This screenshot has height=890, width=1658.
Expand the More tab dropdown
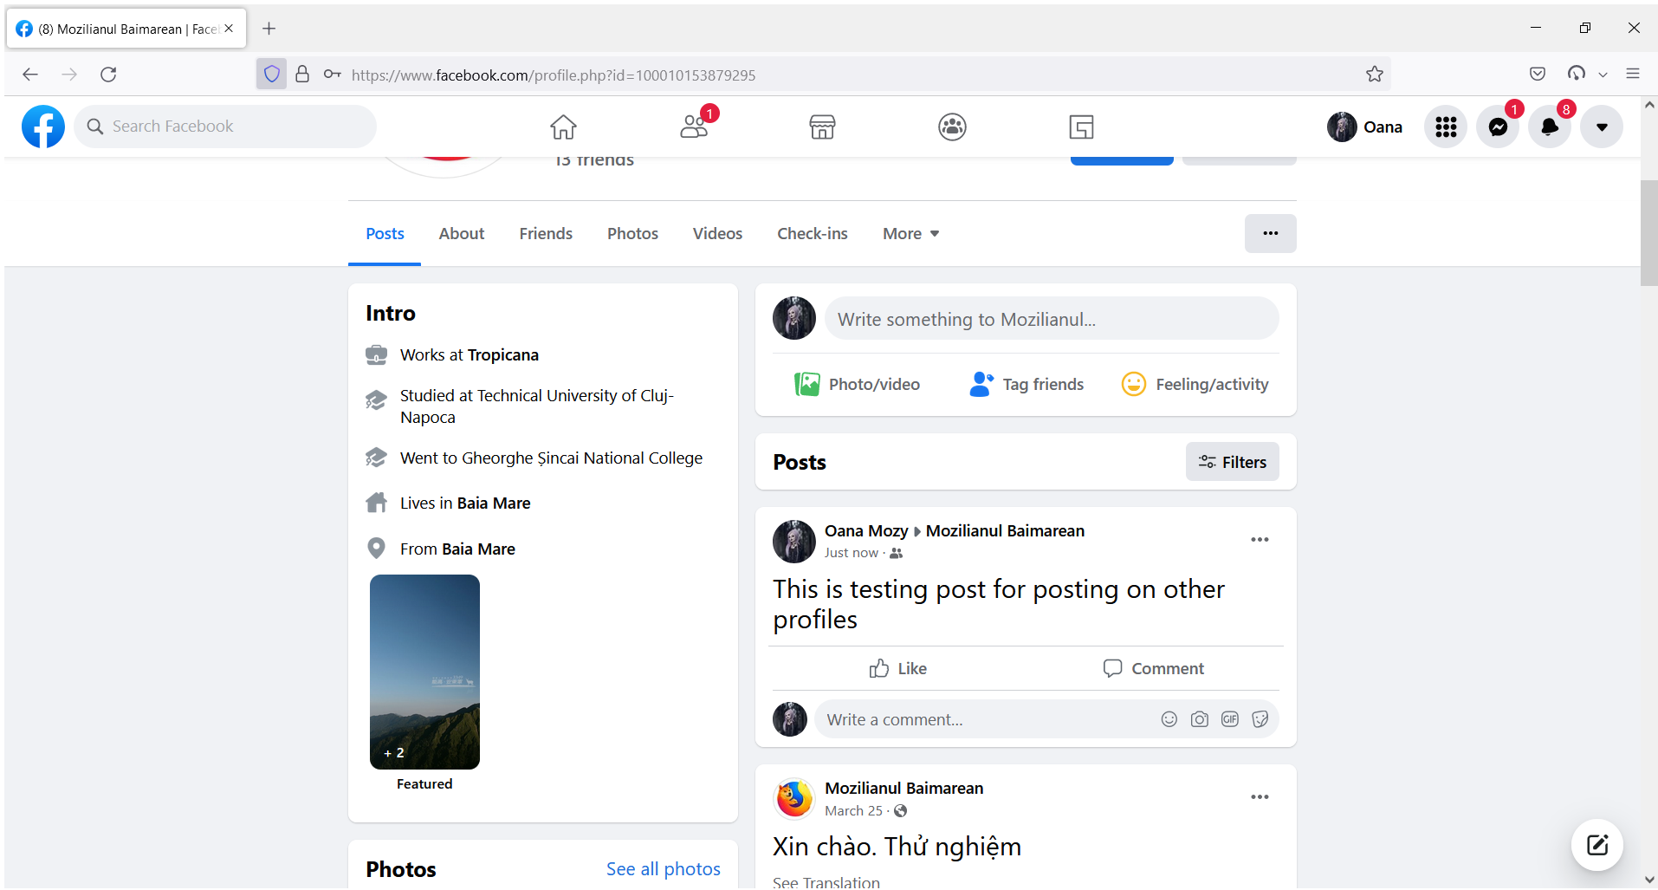coord(909,233)
